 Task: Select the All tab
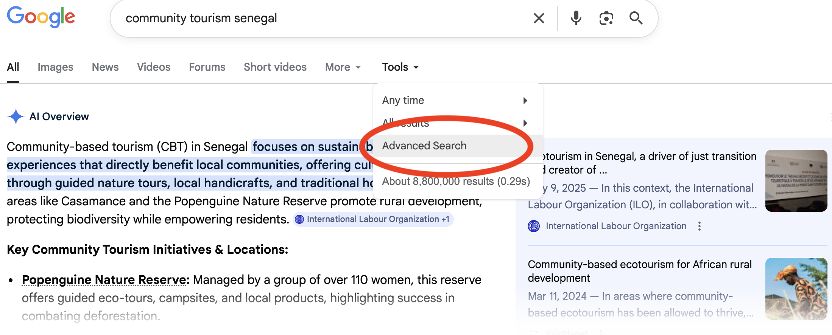[x=13, y=67]
